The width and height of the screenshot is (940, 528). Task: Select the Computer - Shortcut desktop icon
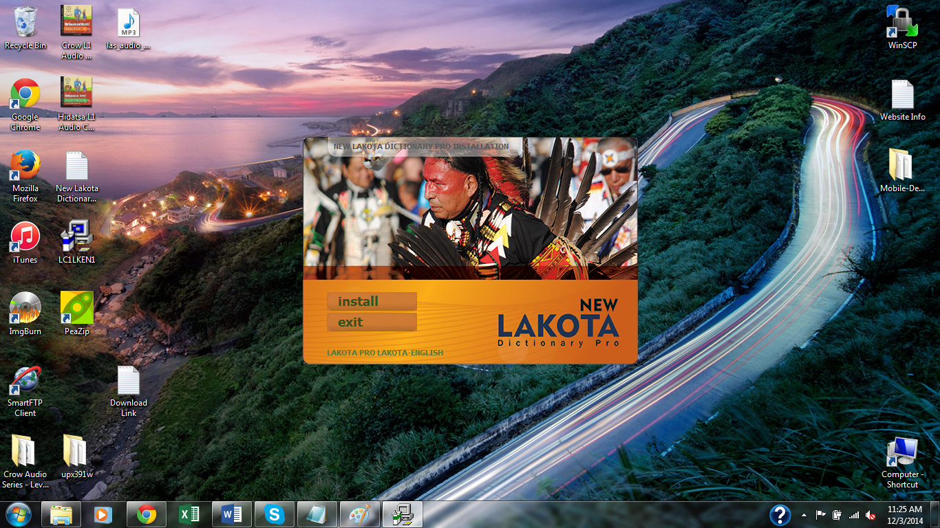[x=903, y=463]
